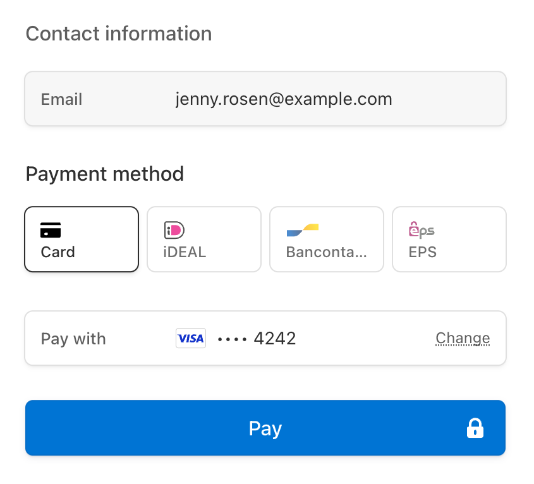Click the iDEAL text label
This screenshot has height=484, width=534.
click(185, 252)
